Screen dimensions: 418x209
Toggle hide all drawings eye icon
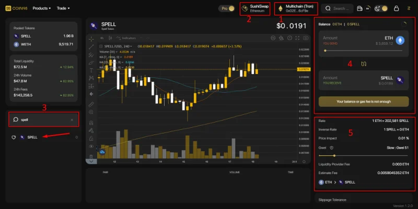tap(91, 146)
